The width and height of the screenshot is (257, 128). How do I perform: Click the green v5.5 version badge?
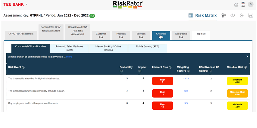coord(92,16)
